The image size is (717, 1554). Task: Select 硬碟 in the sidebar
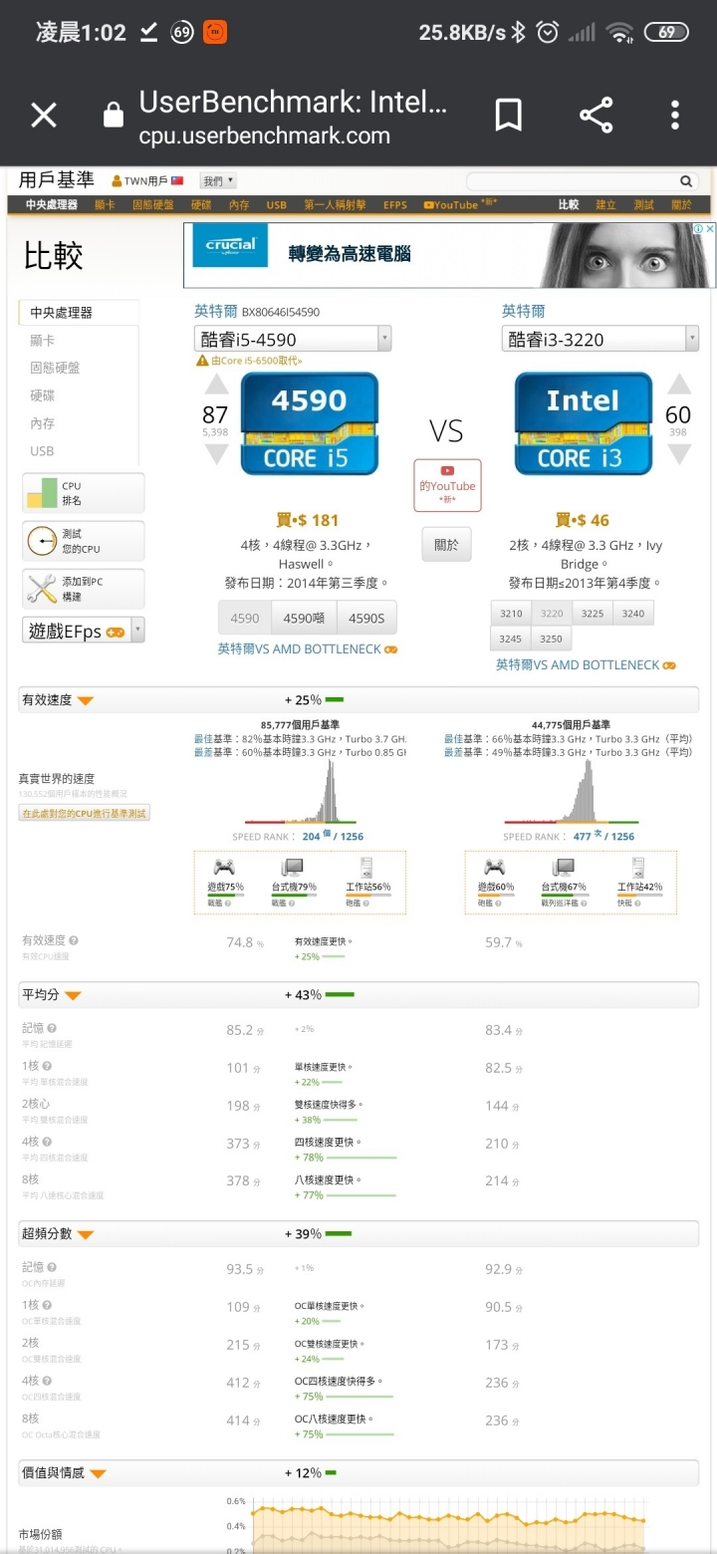(43, 395)
